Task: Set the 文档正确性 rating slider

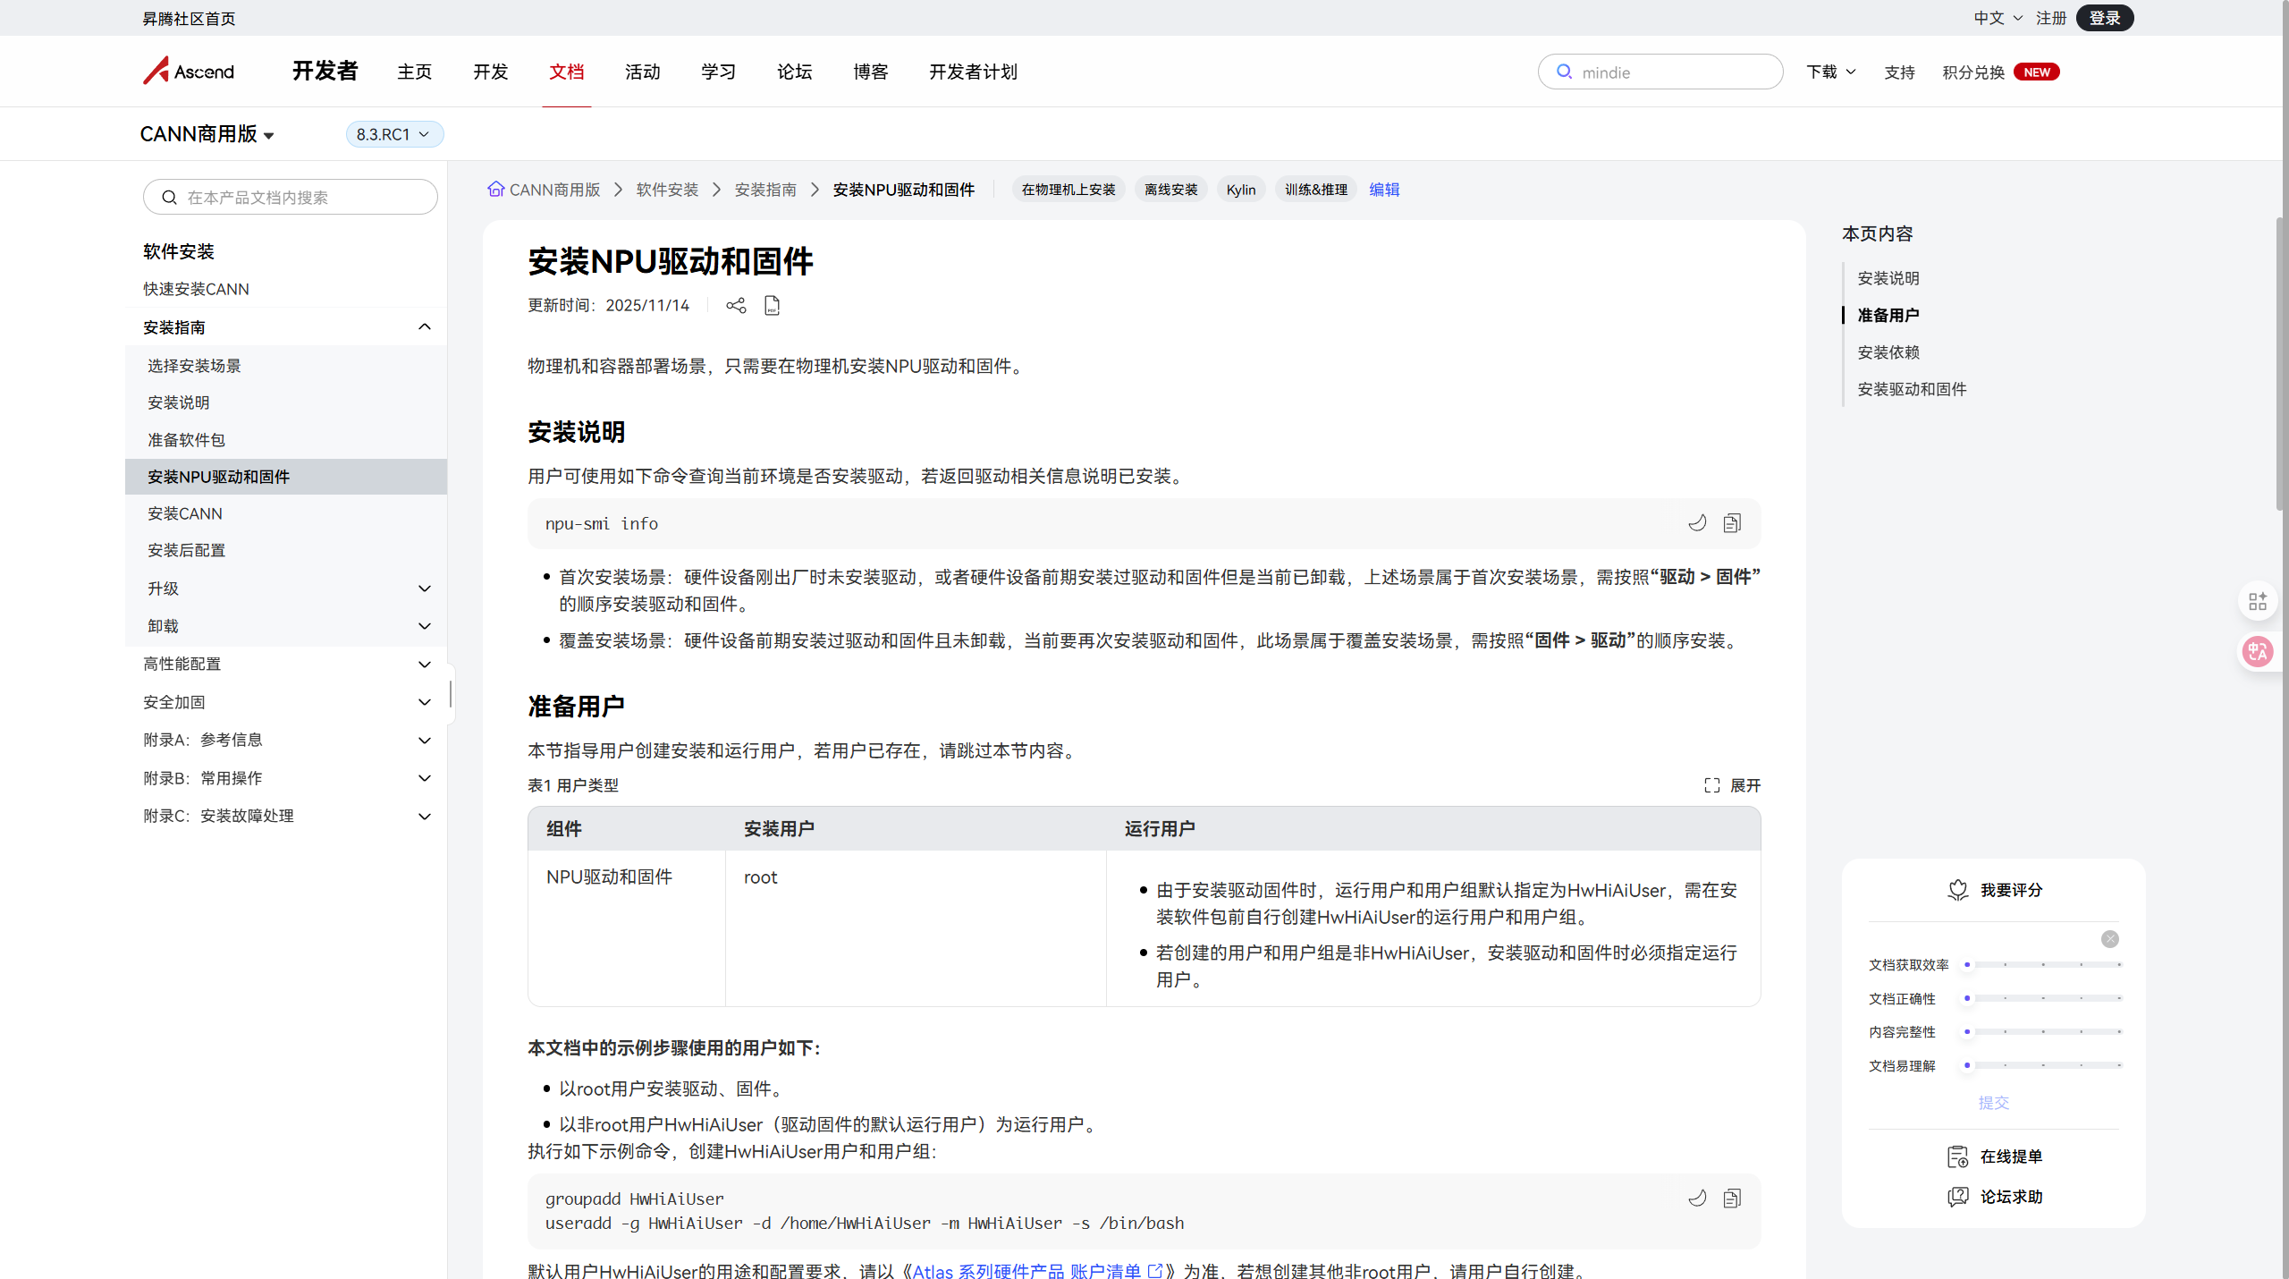Action: 2043,998
